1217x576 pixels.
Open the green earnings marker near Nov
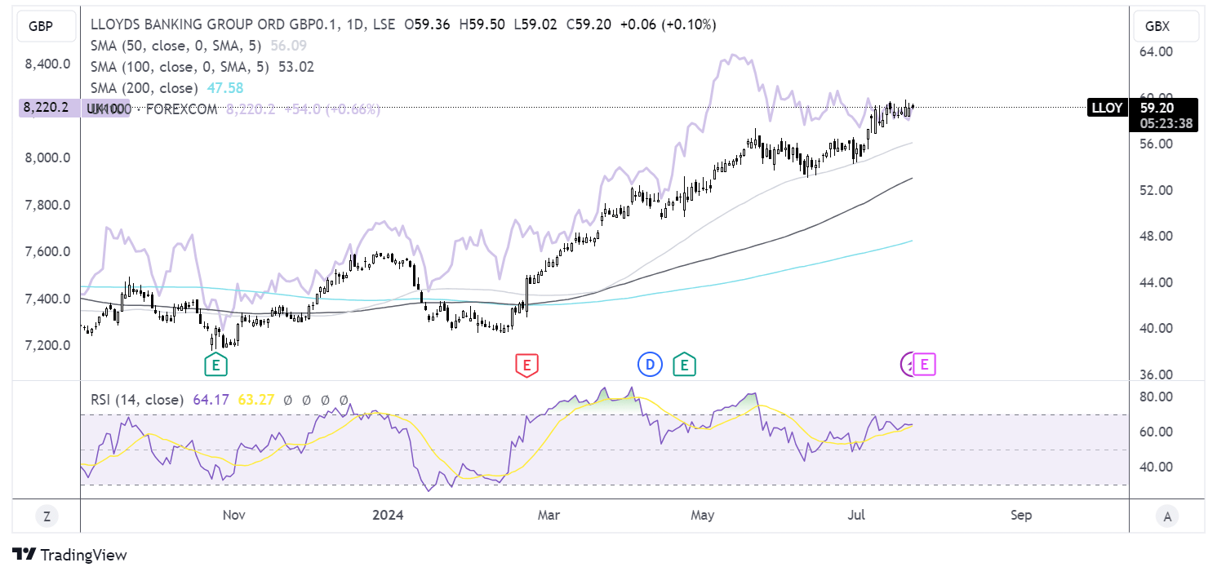215,365
